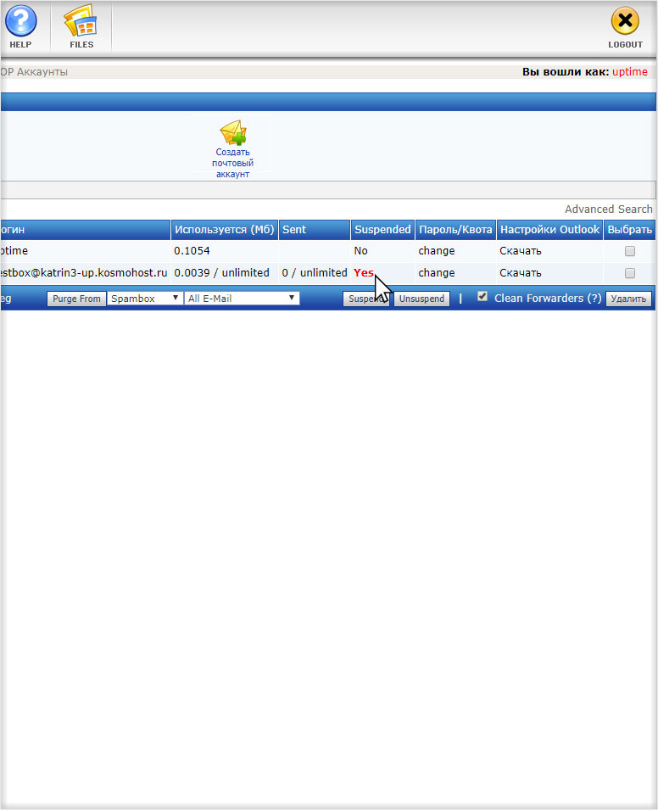
Task: Click the Unsuspend button
Action: (x=421, y=299)
